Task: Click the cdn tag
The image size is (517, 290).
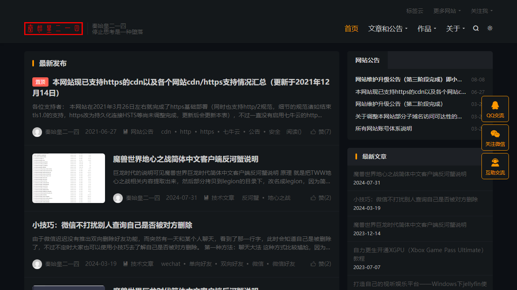Action: pos(166,132)
